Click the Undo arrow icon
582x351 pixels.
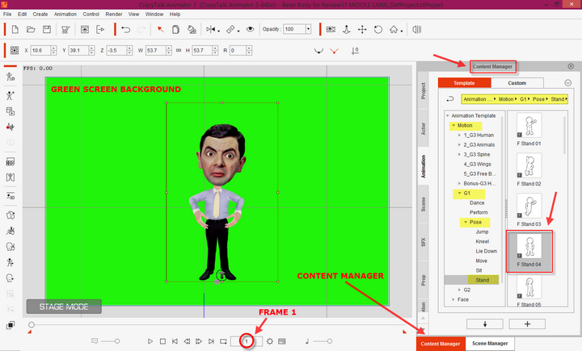(x=126, y=30)
